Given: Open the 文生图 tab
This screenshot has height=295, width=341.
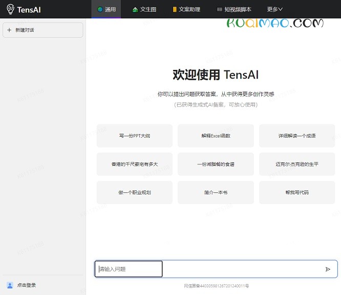Looking at the screenshot, I should 144,9.
